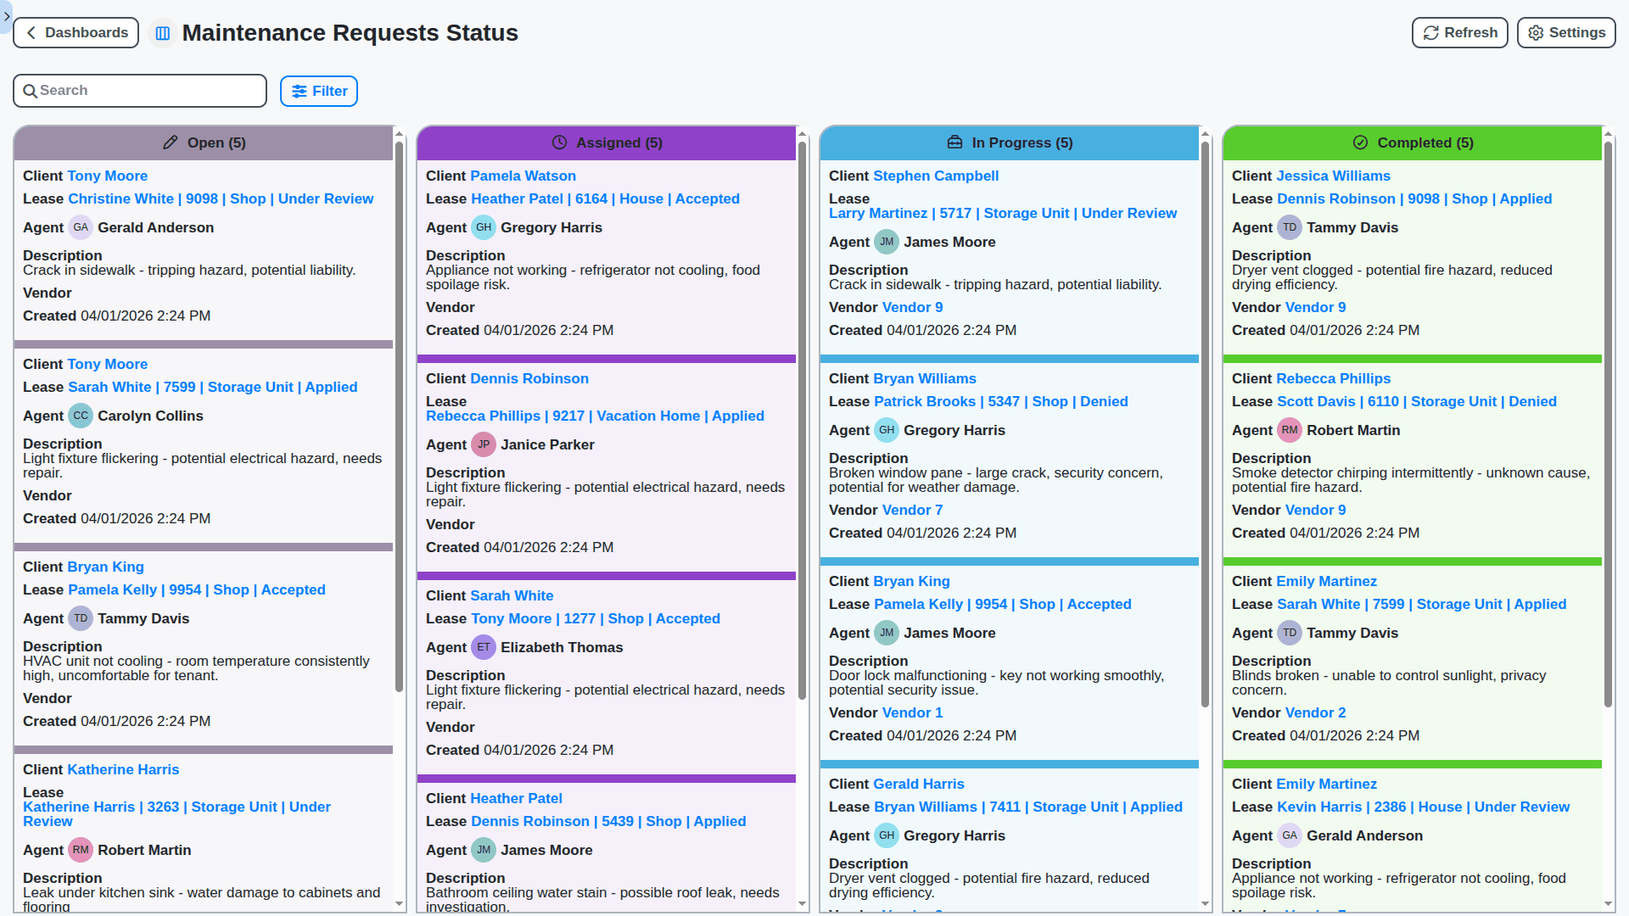The height and width of the screenshot is (916, 1629).
Task: Refresh the board with the refresh icon
Action: coord(1459,32)
